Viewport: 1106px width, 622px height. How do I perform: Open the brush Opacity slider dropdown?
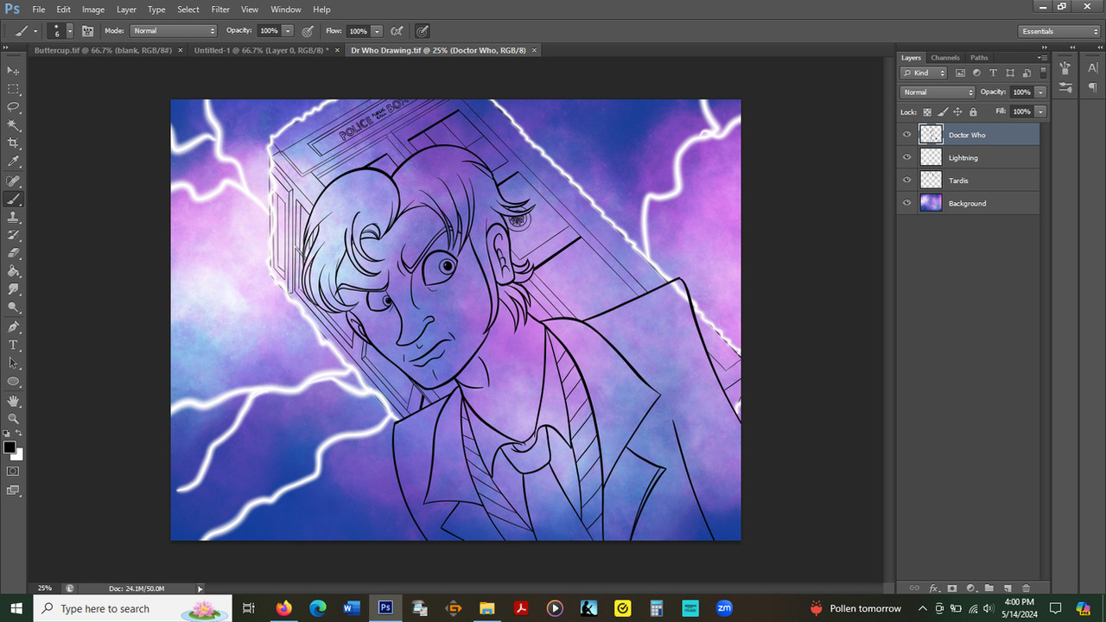click(288, 31)
